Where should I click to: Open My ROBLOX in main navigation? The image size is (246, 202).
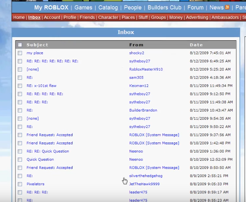(52, 7)
